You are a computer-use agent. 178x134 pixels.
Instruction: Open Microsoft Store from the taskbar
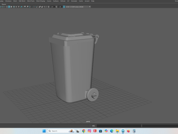tap(100, 131)
